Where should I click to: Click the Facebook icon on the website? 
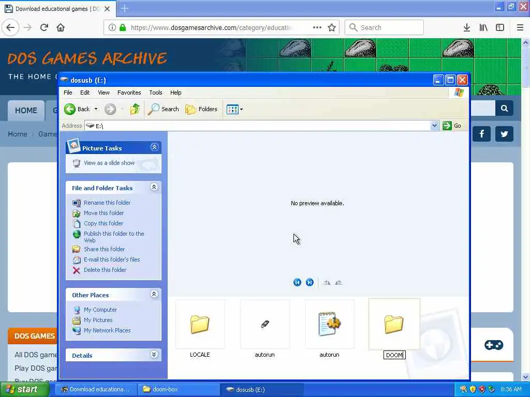point(482,134)
